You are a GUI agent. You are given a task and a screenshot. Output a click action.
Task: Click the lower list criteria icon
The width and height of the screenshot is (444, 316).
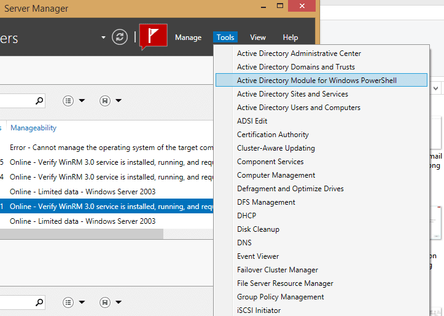pyautogui.click(x=68, y=302)
